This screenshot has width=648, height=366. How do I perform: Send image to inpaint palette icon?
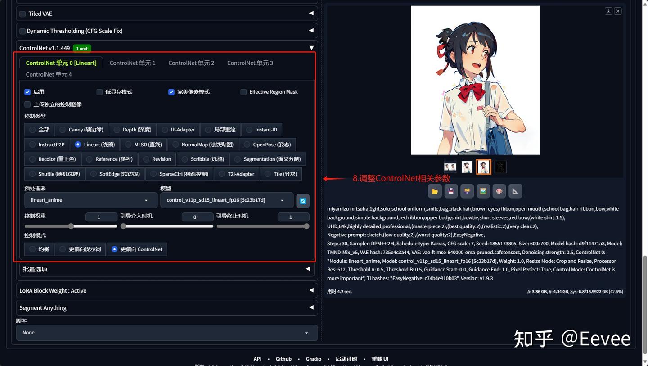click(499, 191)
